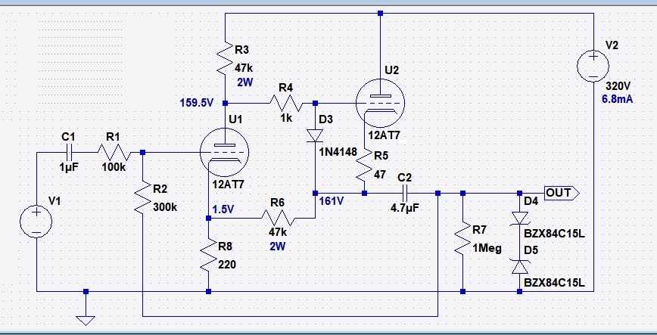Click the U2 reference designator label
657x335 pixels.
392,70
